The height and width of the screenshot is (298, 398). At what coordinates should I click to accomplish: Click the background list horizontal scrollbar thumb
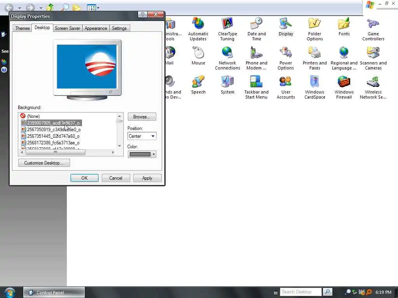point(55,152)
